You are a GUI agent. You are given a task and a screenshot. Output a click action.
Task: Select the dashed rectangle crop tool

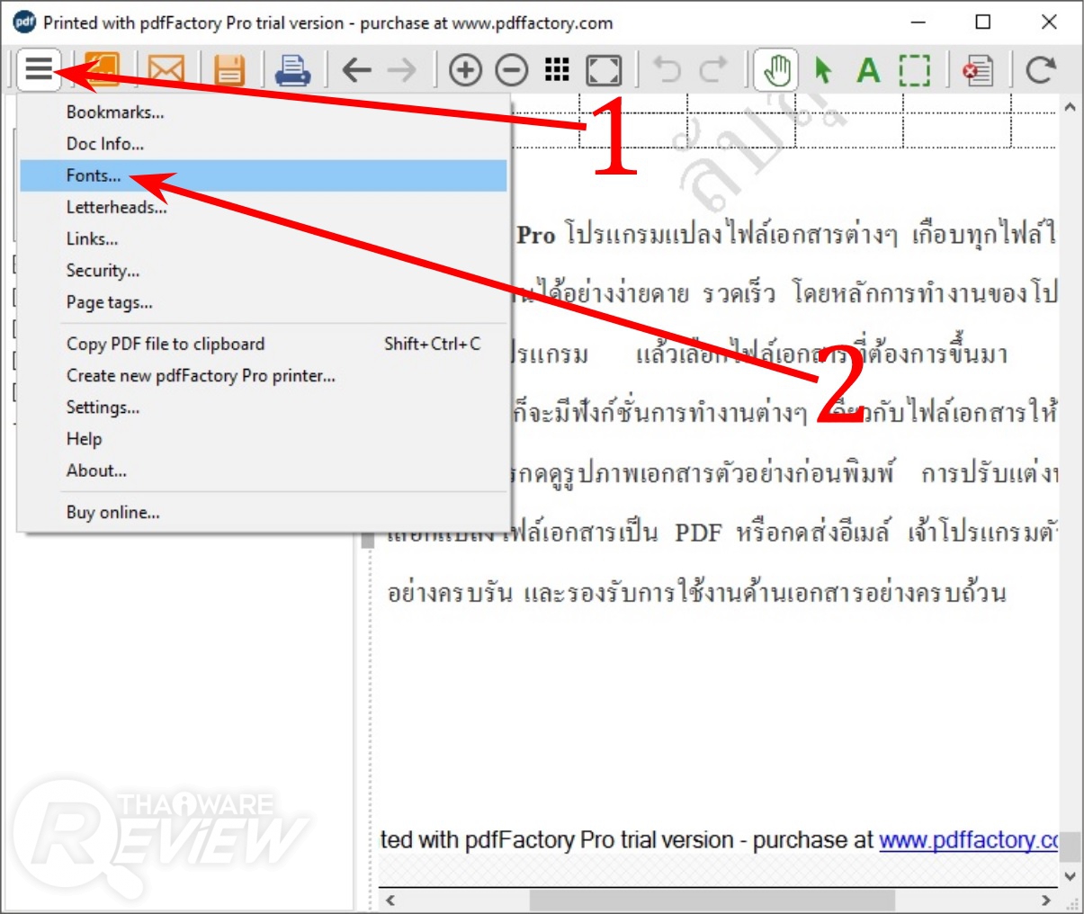click(915, 69)
